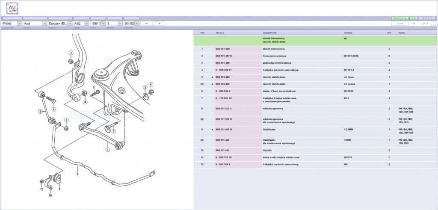The width and height of the screenshot is (438, 210).
Task: Go to previous picture with « arrow
Action: click(x=146, y=24)
